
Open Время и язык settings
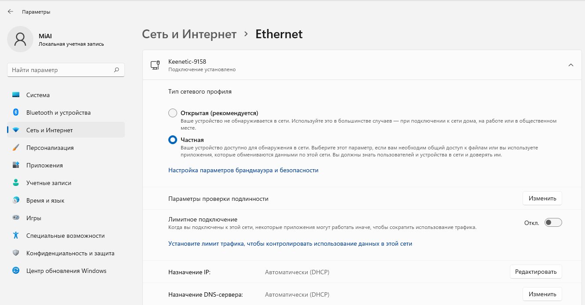tap(45, 200)
